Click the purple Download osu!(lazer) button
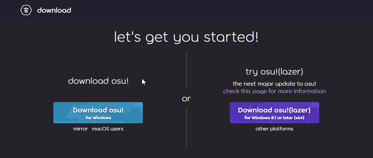The height and width of the screenshot is (158, 373). [x=275, y=113]
